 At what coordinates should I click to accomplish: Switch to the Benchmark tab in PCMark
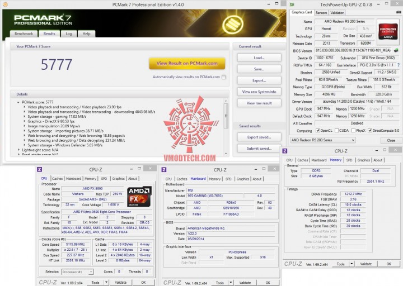(24, 34)
